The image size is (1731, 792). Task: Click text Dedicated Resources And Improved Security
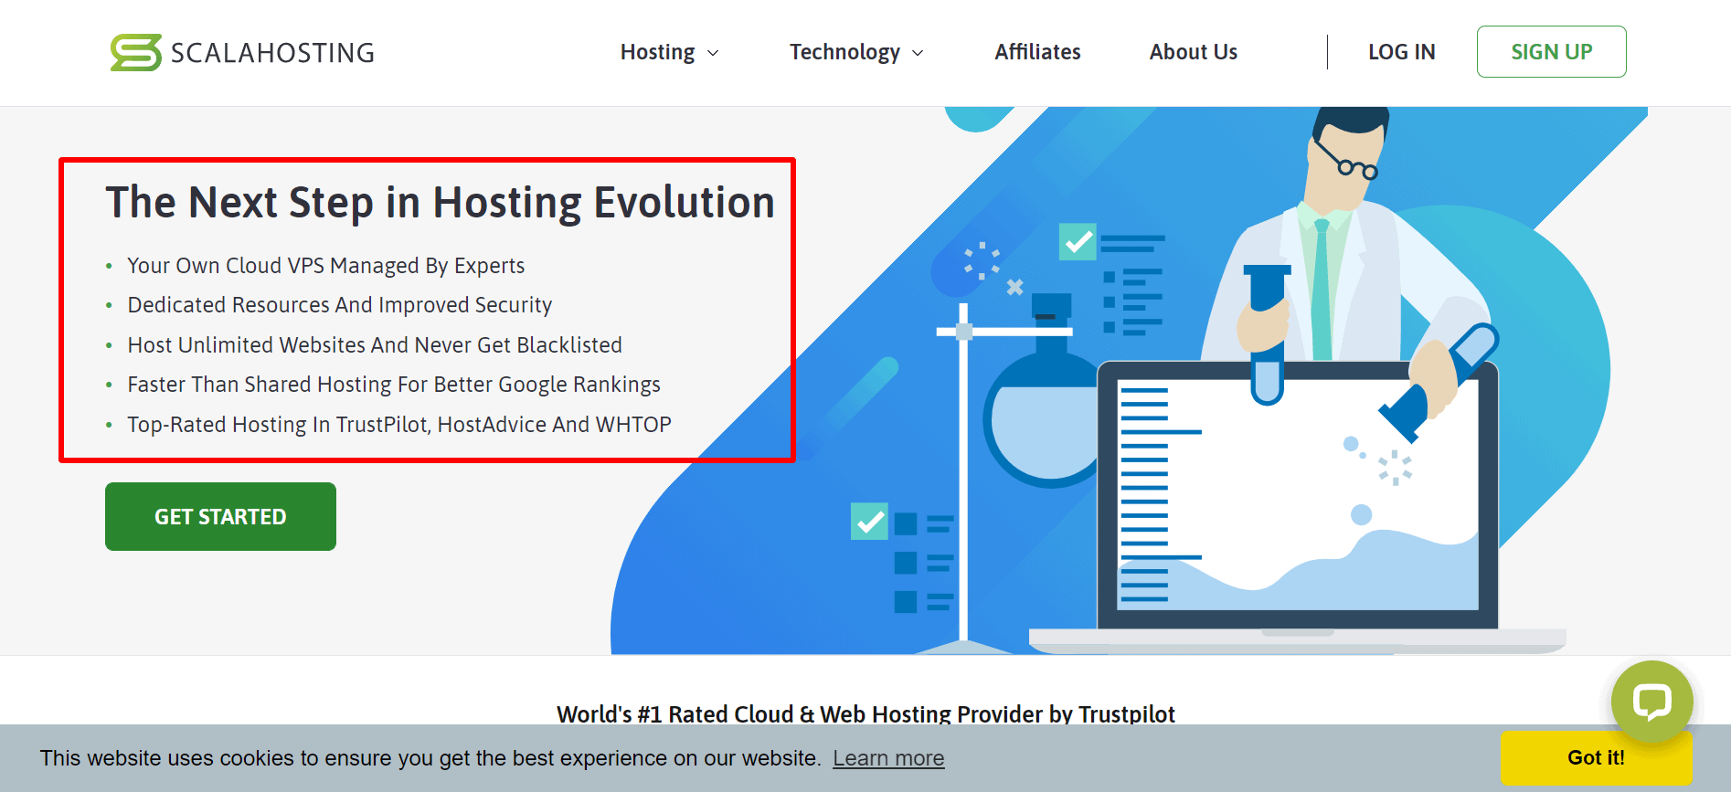340,305
